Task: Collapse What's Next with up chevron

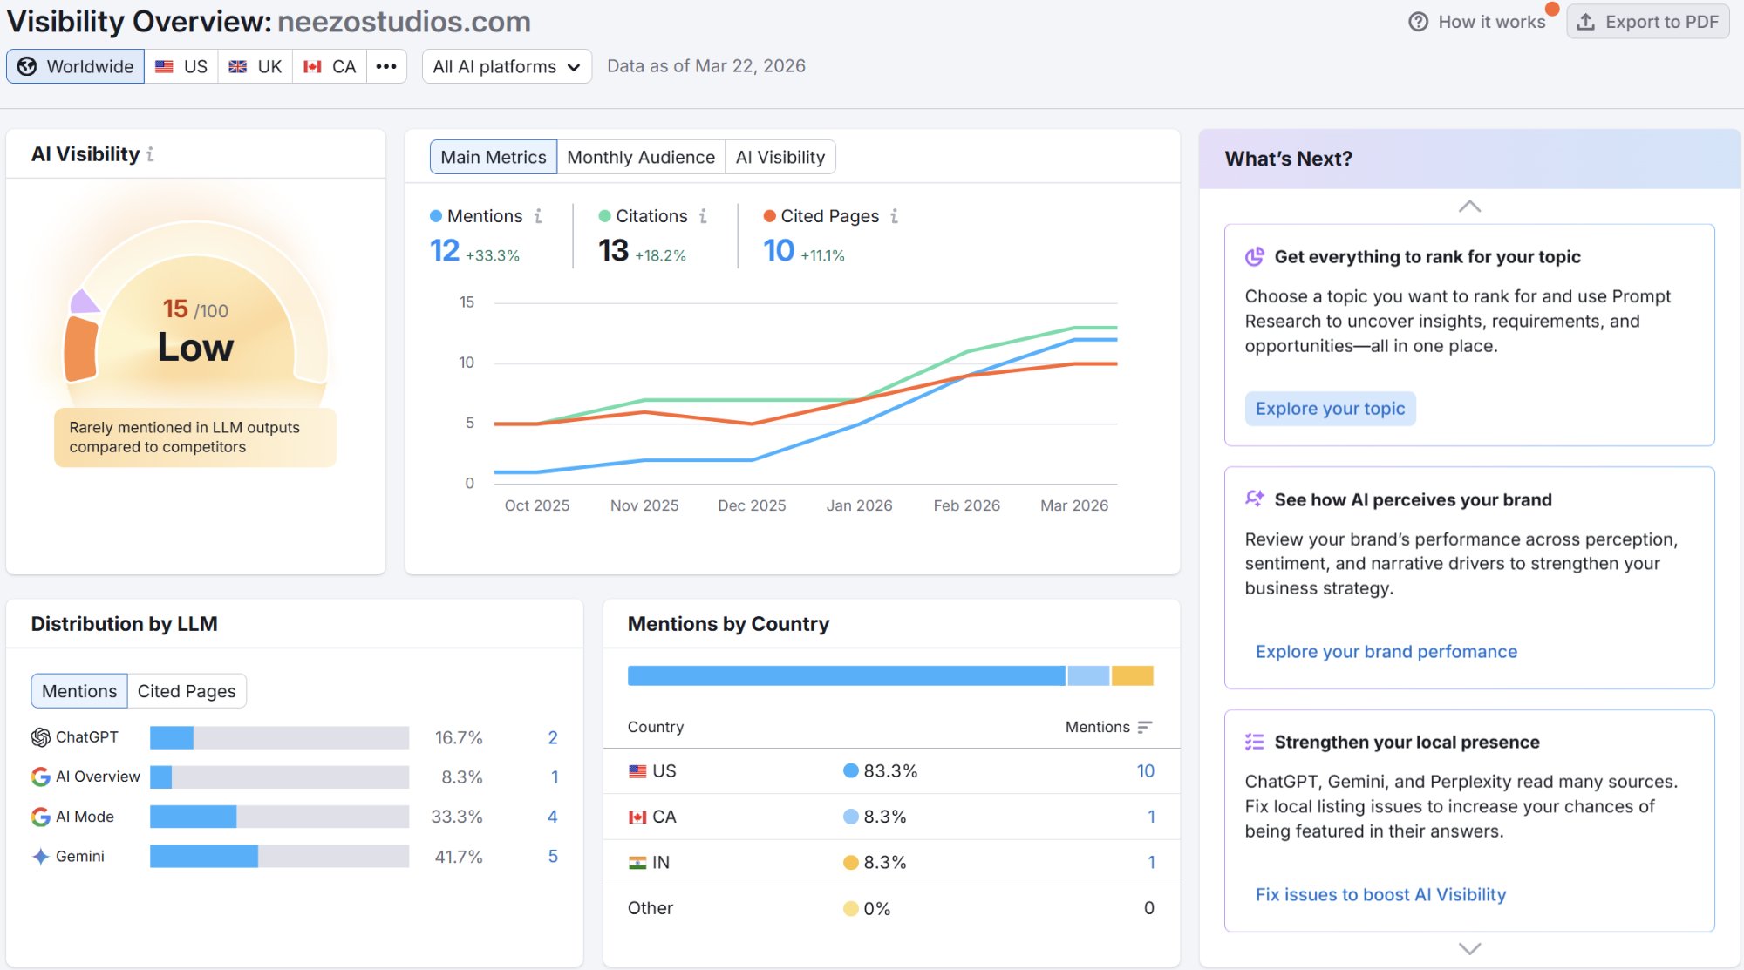Action: pyautogui.click(x=1469, y=207)
